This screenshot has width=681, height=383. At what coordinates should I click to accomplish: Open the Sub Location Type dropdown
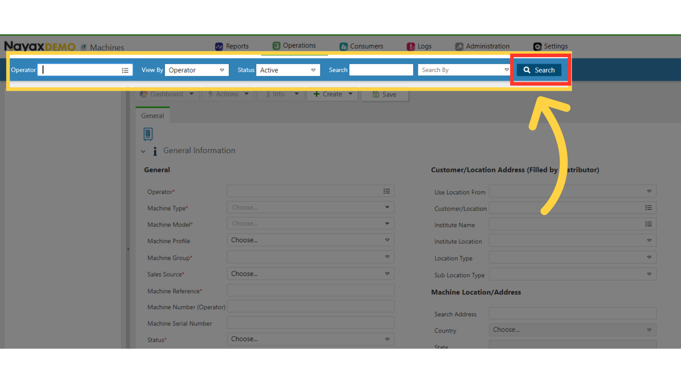tap(573, 274)
